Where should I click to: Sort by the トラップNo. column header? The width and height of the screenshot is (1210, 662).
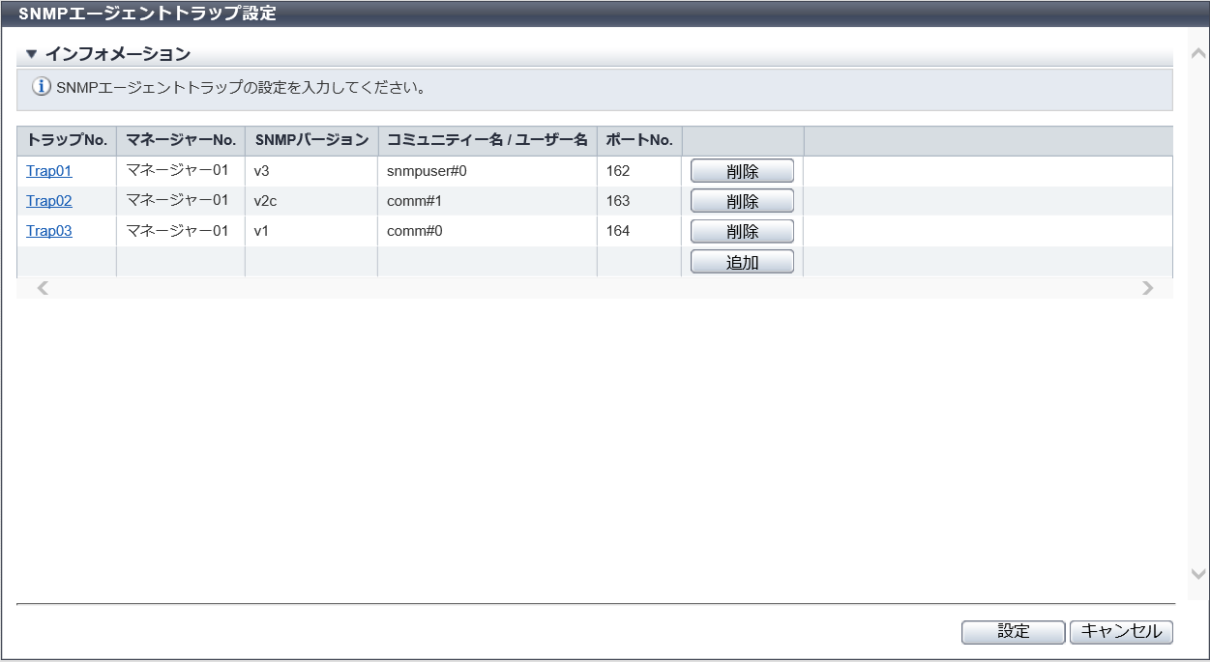point(67,140)
